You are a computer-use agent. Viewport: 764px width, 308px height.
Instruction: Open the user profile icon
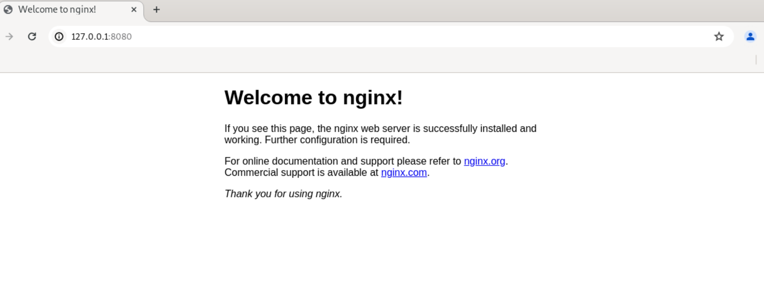750,36
